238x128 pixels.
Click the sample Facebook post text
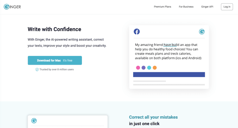click(x=168, y=52)
